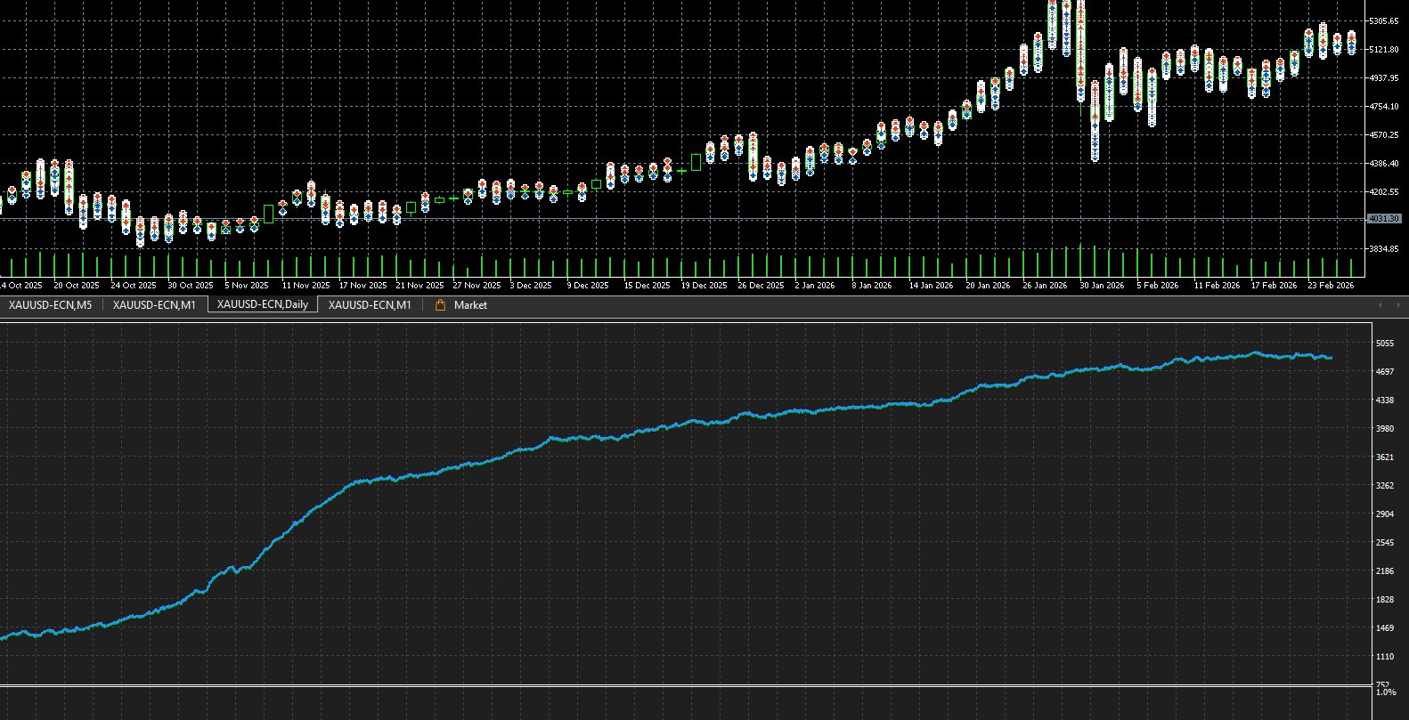Viewport: 1409px width, 720px height.
Task: Click the 11 Feb 2026 date label
Action: tap(1217, 286)
